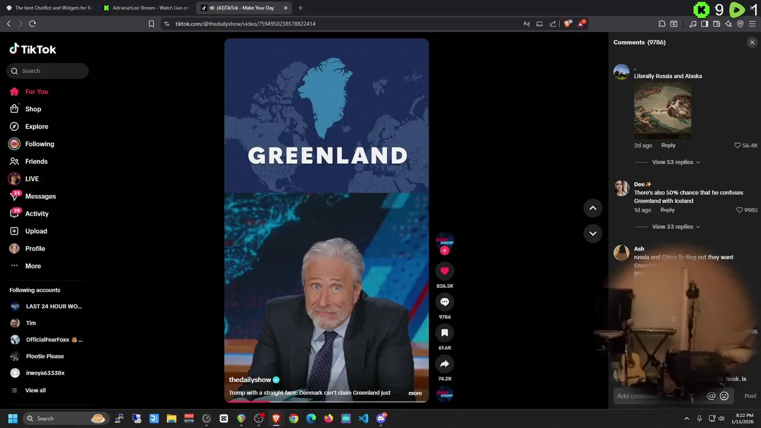The image size is (761, 428).
Task: Click the browser address bar URL
Action: click(x=245, y=24)
